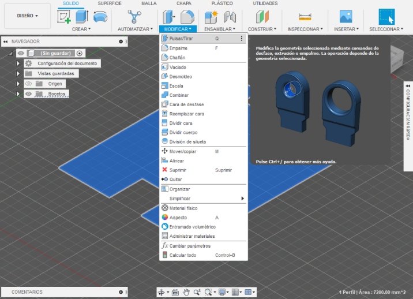Expand Configuración del documento node
The height and width of the screenshot is (299, 413).
point(18,63)
